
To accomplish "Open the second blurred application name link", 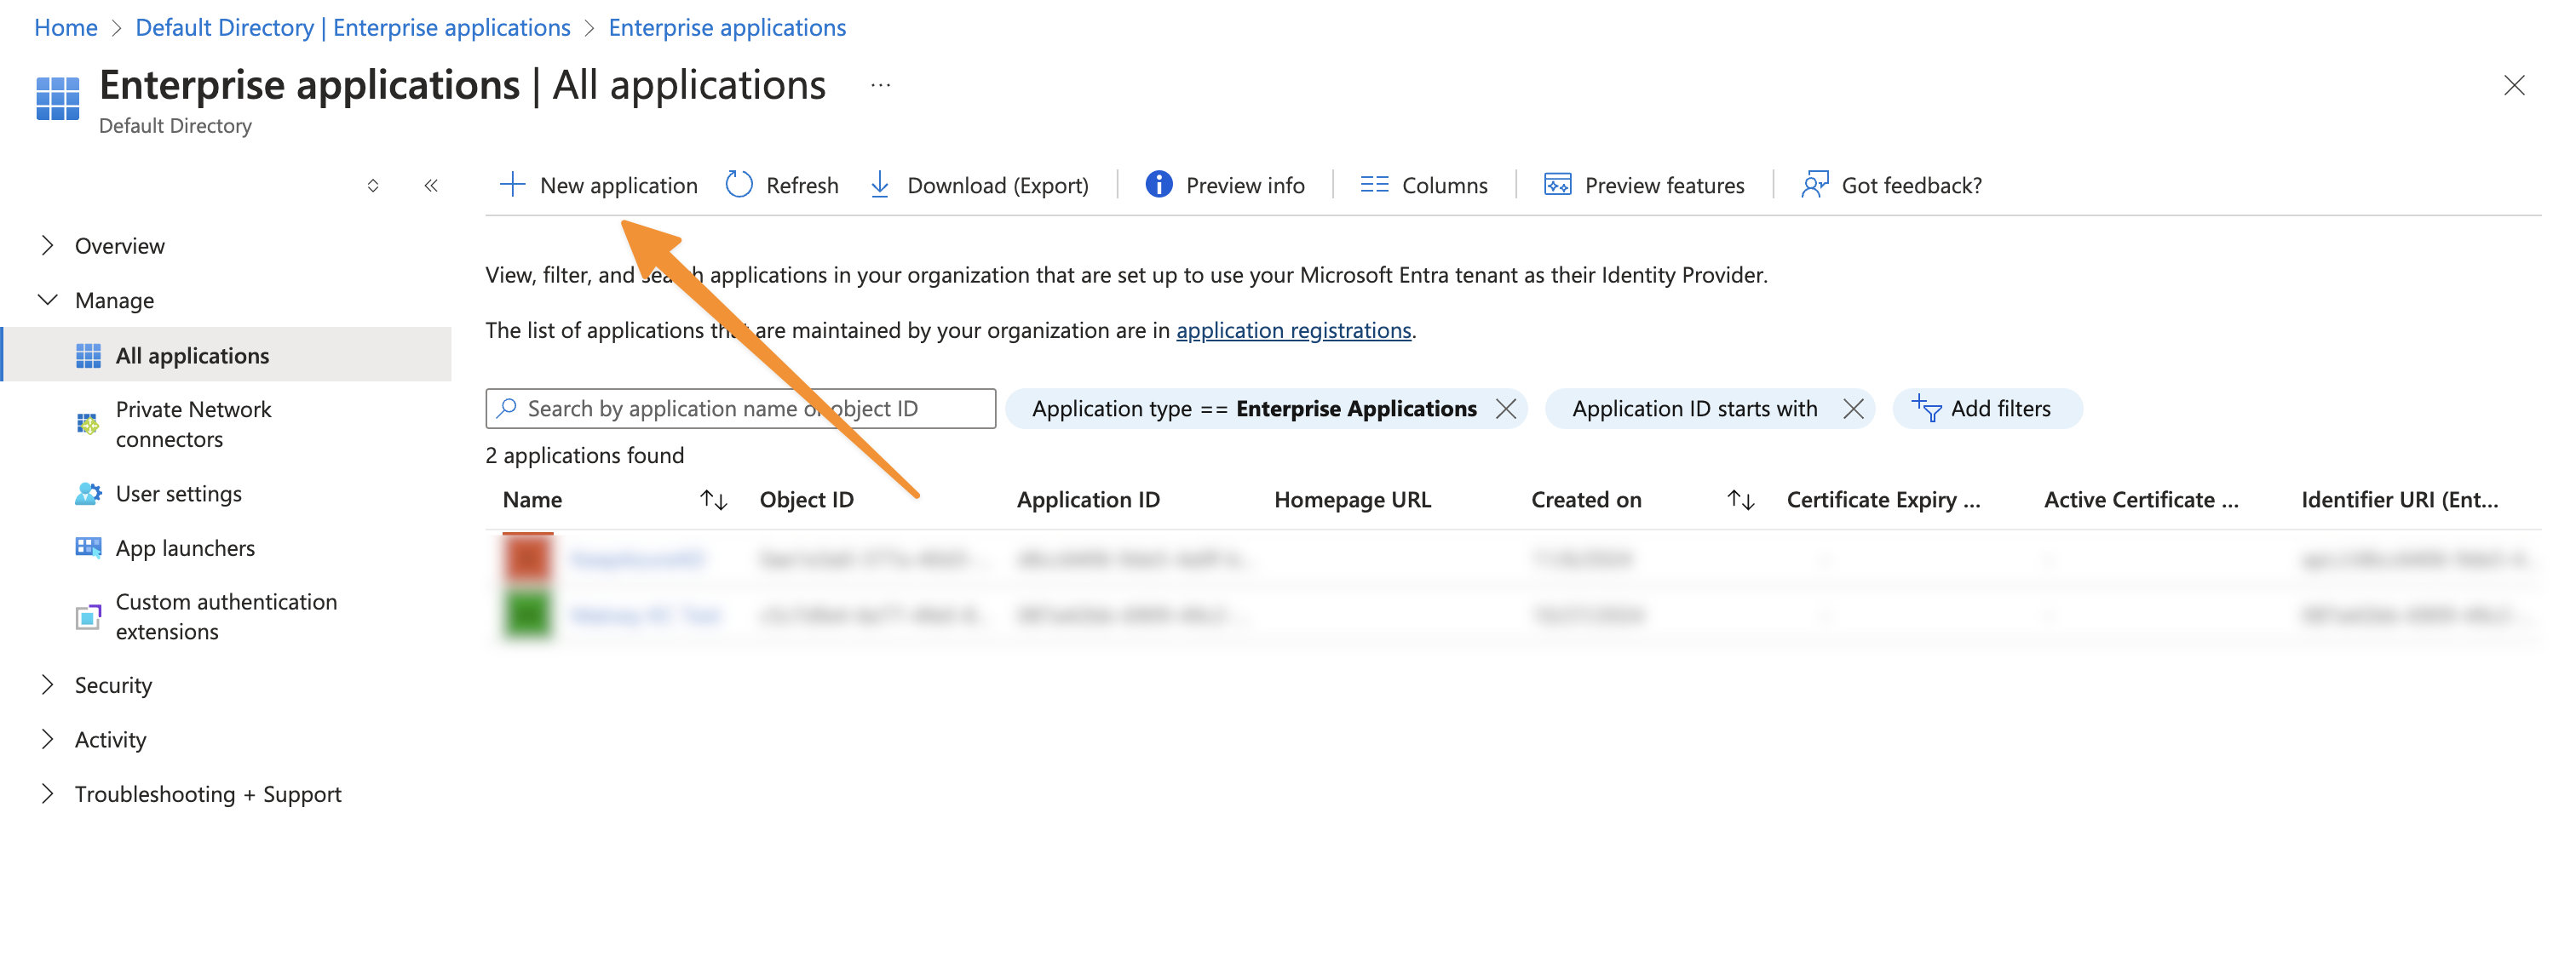I will coord(645,615).
